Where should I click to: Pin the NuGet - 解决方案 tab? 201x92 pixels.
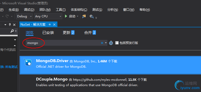point(49,25)
